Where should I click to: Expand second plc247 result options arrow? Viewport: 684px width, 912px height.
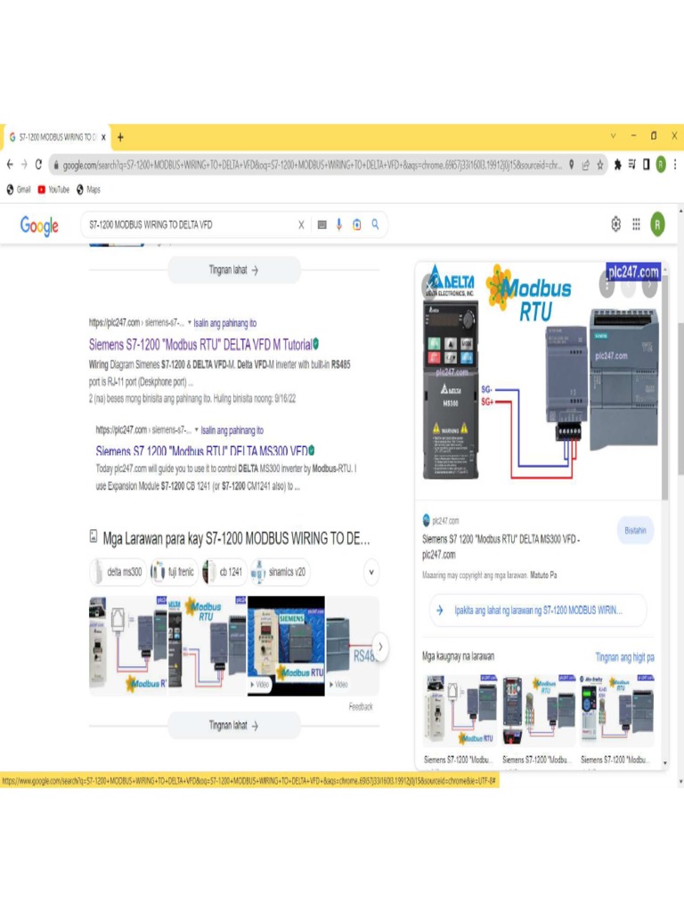197,430
